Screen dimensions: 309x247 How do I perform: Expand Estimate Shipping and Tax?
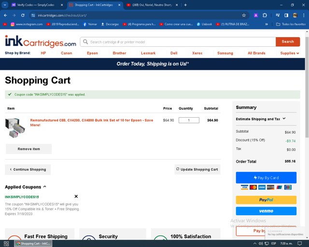(261, 119)
